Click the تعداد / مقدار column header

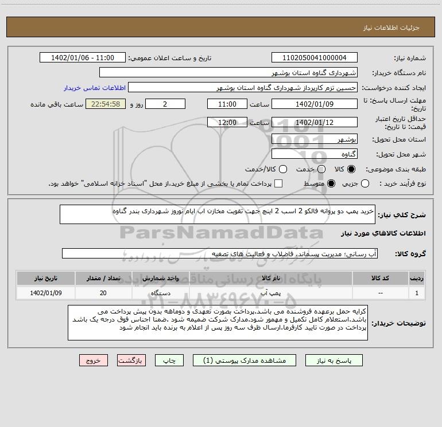pyautogui.click(x=103, y=278)
